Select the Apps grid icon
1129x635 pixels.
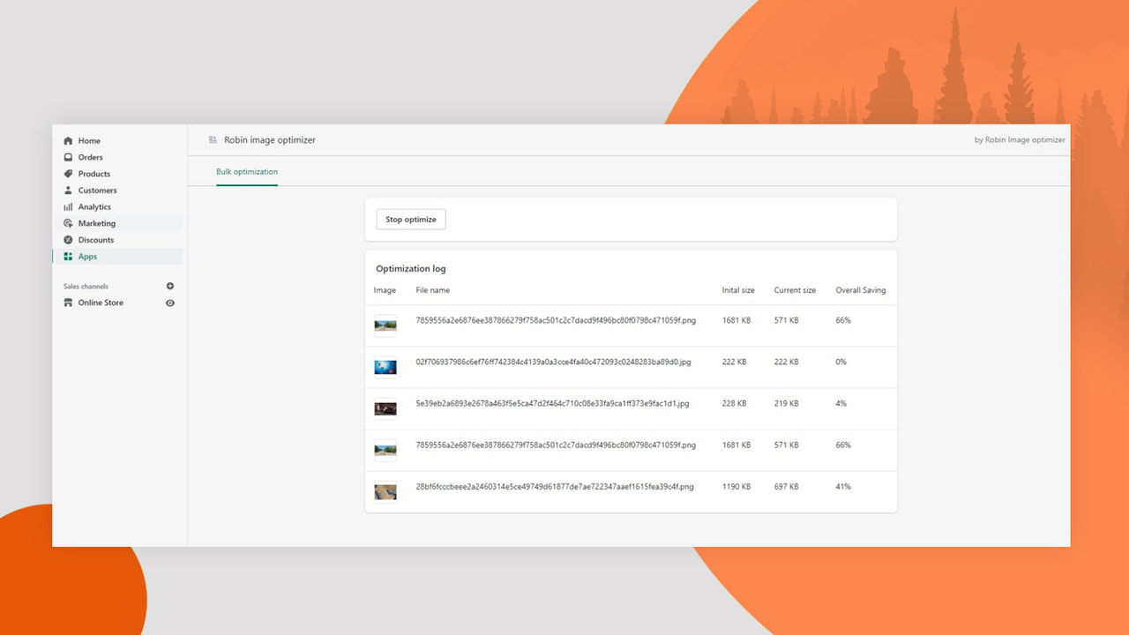(69, 256)
